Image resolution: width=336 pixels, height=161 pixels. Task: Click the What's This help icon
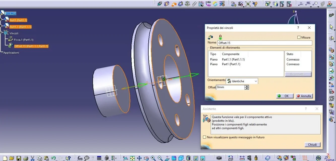tap(68, 158)
